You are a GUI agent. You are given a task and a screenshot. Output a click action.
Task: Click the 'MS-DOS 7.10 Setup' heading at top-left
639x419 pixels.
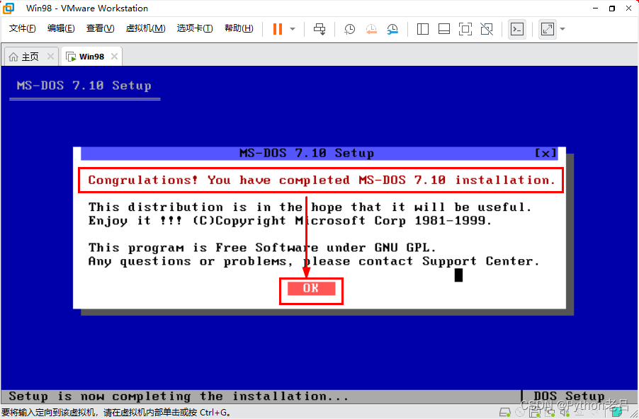coord(84,86)
